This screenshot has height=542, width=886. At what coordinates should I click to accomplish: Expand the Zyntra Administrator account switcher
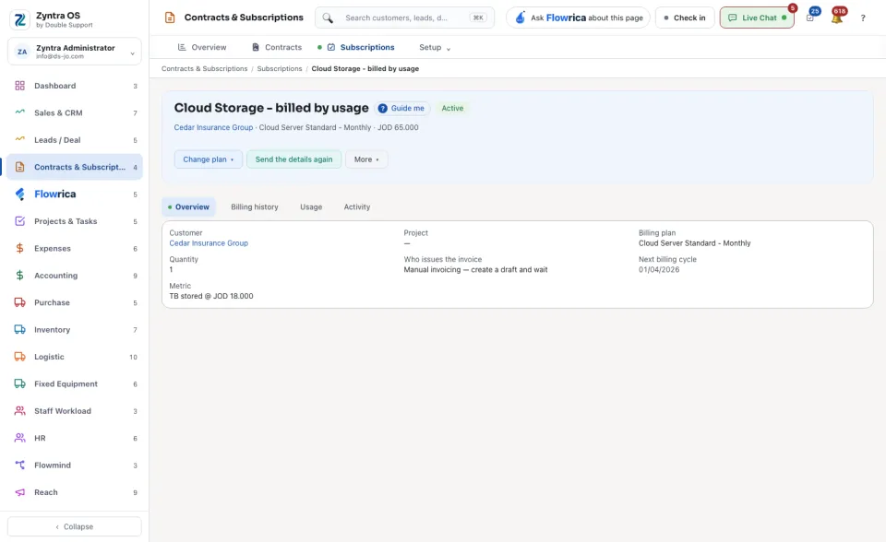75,52
